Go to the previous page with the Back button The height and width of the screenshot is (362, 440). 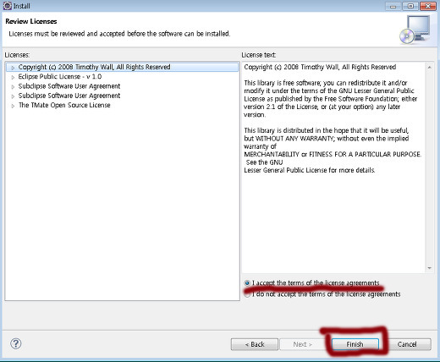255,344
